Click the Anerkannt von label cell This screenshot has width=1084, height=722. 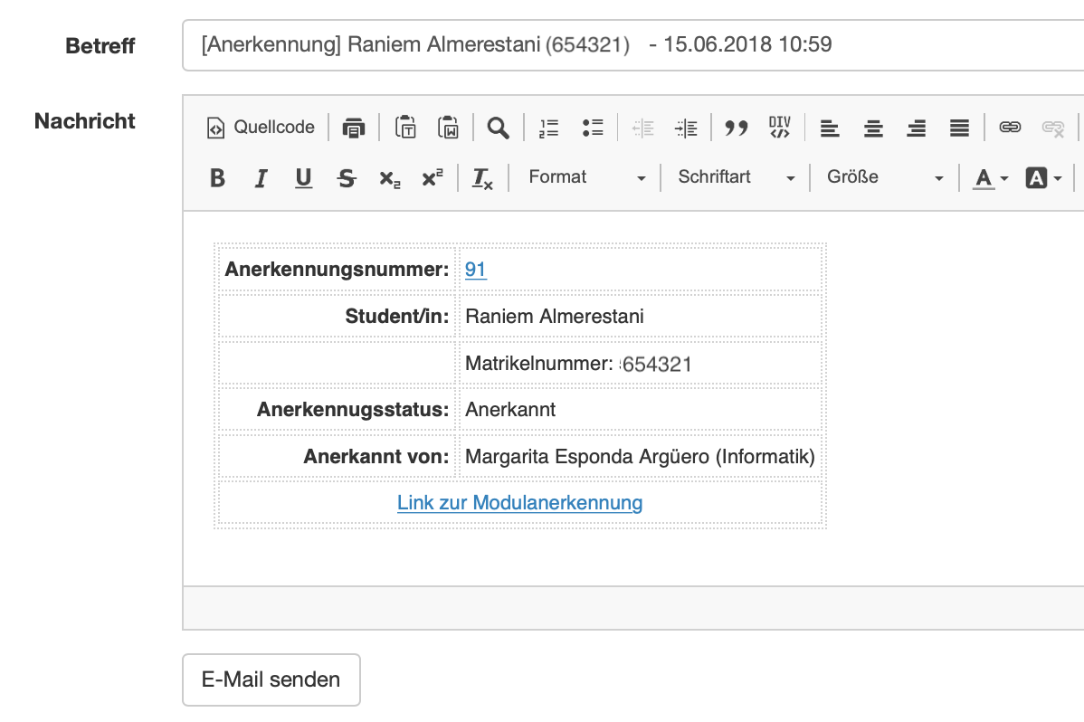[337, 456]
